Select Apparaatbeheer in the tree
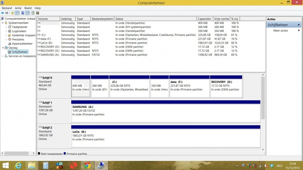Image resolution: width=303 pixels, height=170 pixels. tap(22, 44)
